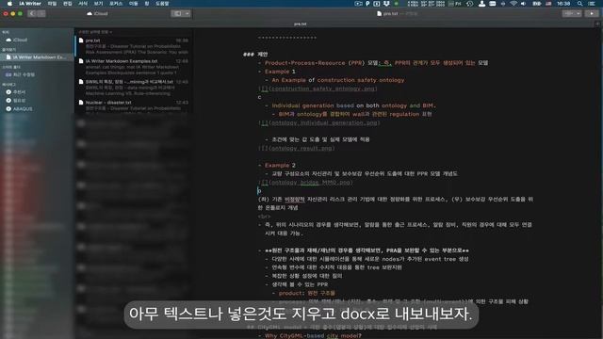Select ABAQUS hashtag in sidebar
This screenshot has width=603, height=339.
(x=19, y=109)
